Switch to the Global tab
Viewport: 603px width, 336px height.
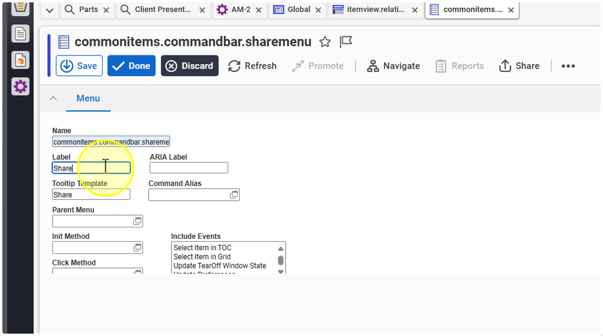298,10
